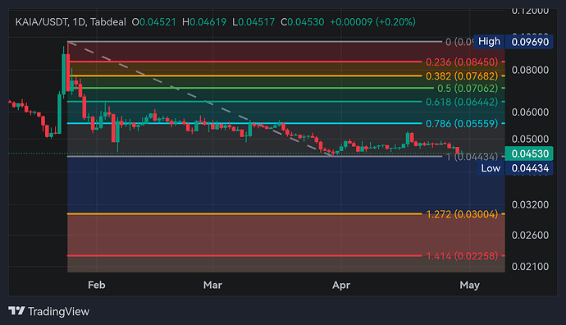Click the Feb label on time axis
The image size is (566, 325).
(96, 286)
